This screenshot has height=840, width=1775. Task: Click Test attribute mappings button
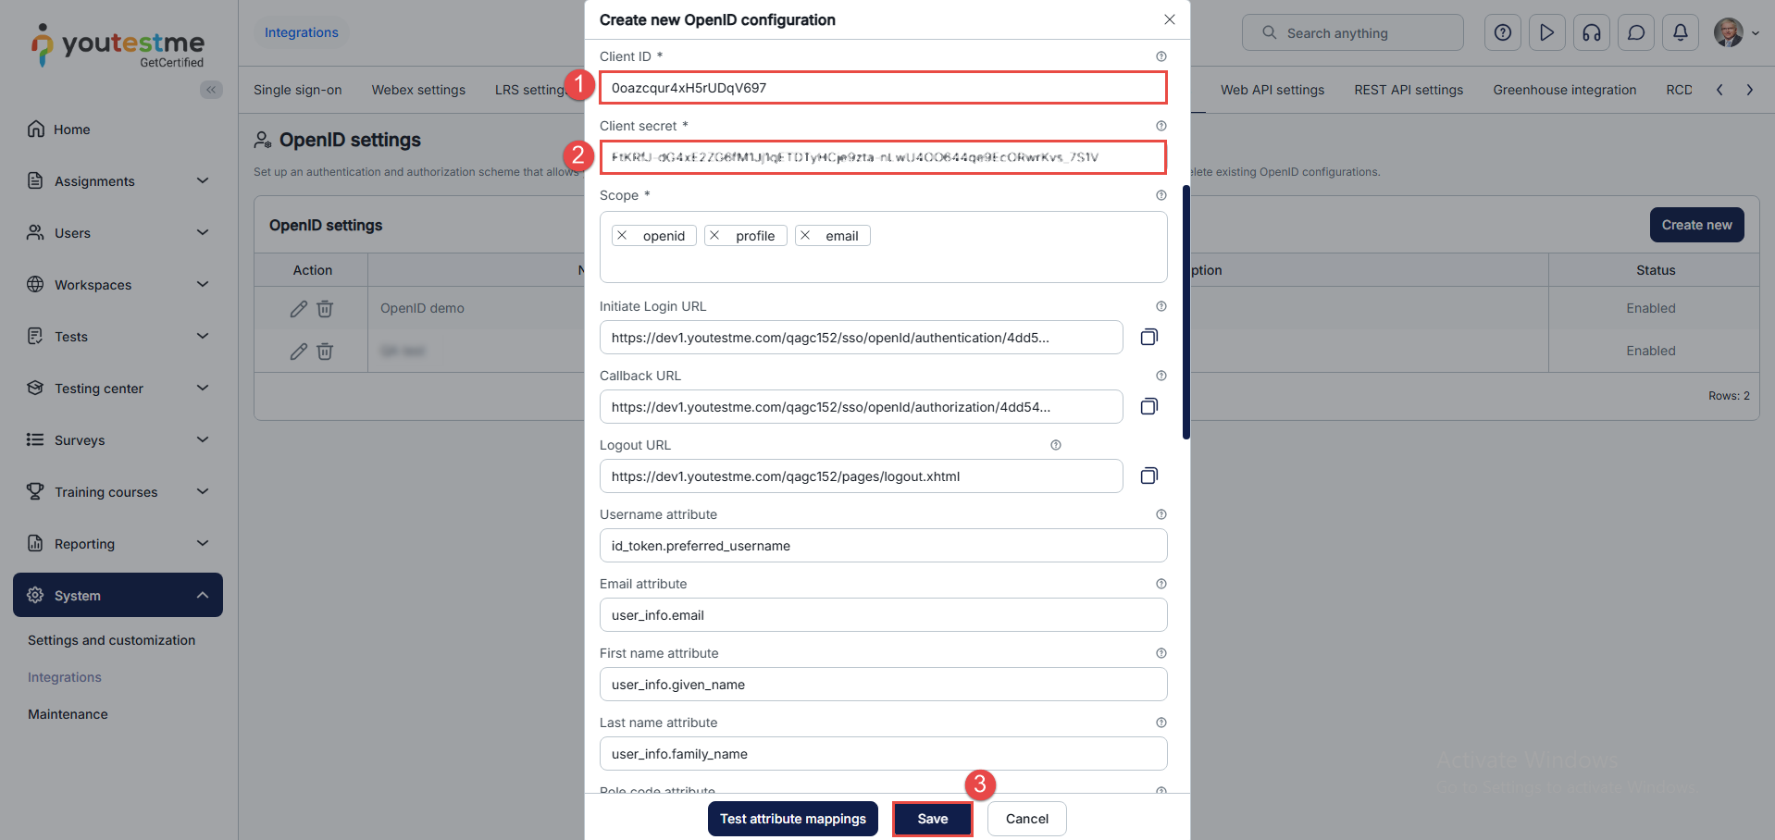click(792, 819)
